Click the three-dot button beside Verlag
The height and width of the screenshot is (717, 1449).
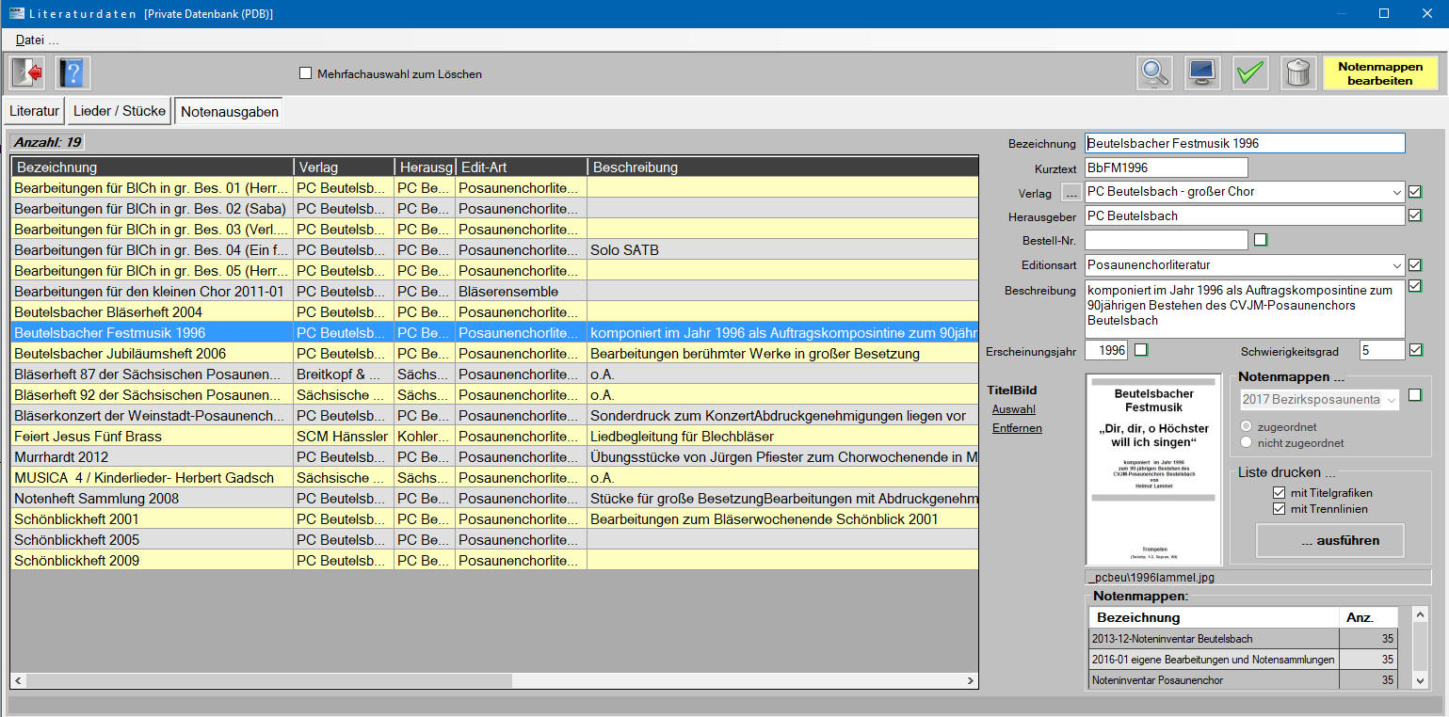1071,192
